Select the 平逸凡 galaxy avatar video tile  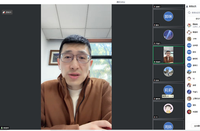pos(168,36)
